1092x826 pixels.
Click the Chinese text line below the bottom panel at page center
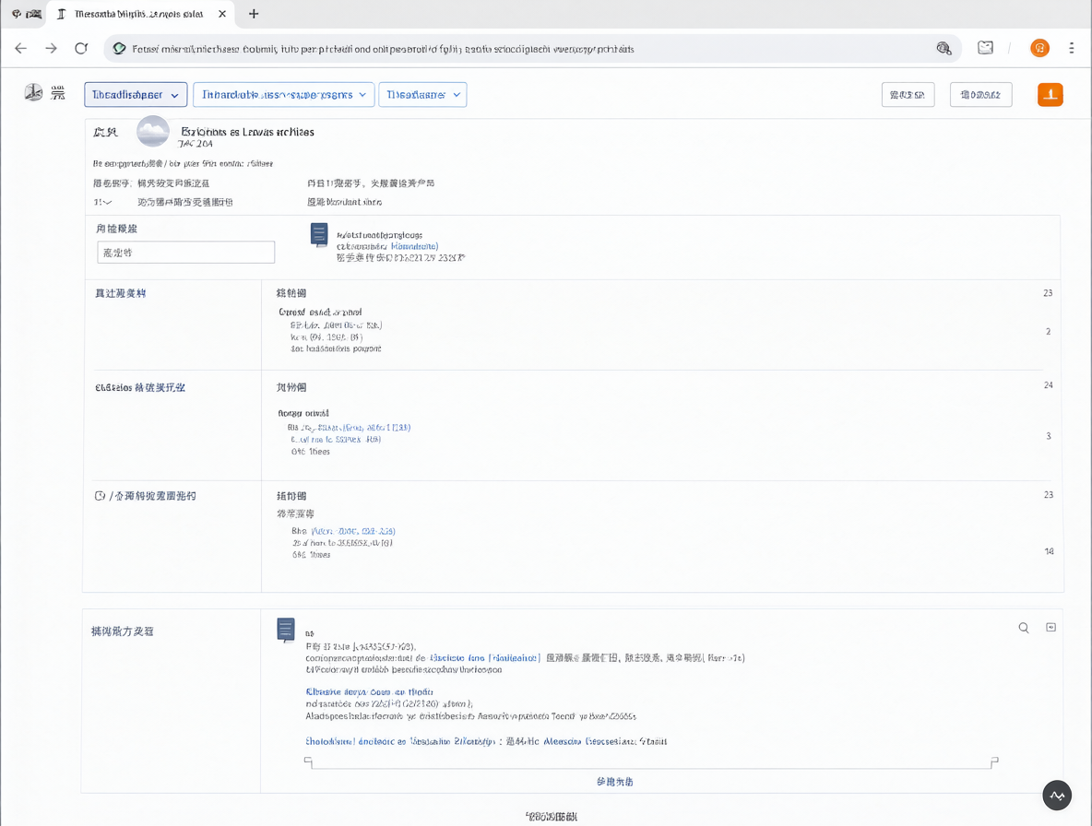click(551, 816)
